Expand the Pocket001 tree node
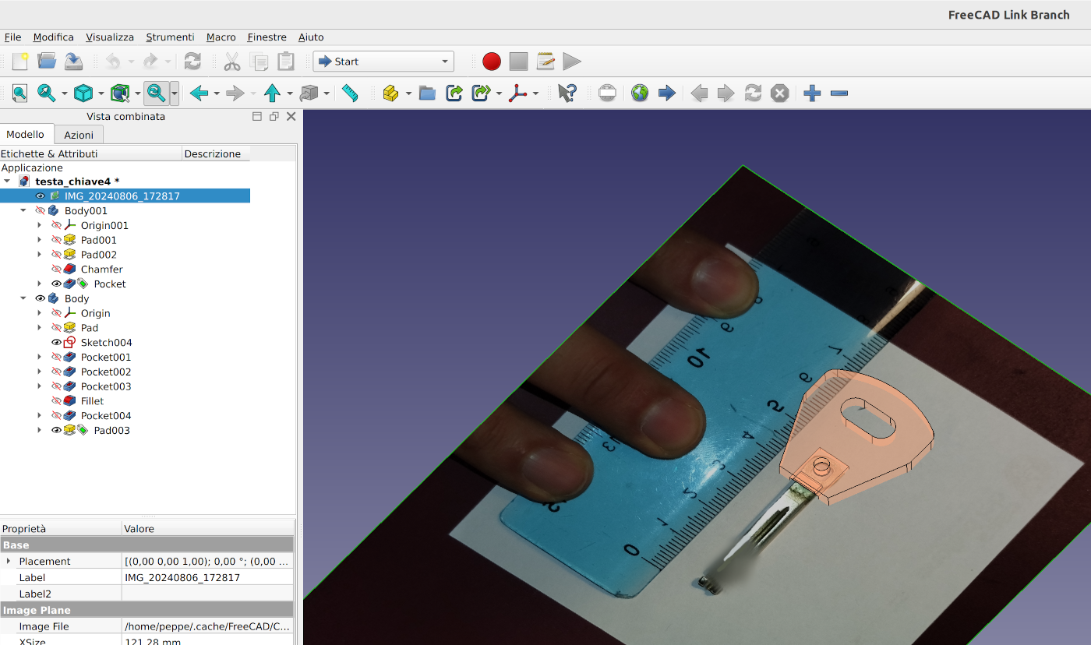The height and width of the screenshot is (645, 1091). pyautogui.click(x=39, y=358)
